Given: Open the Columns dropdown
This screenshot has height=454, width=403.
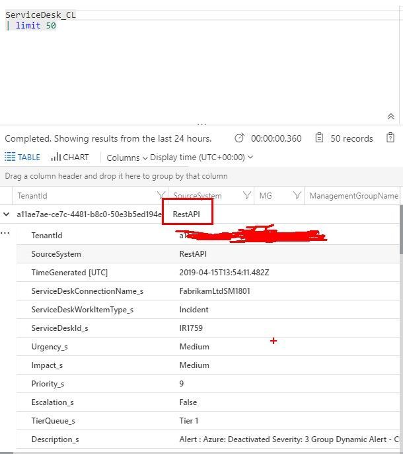Looking at the screenshot, I should [127, 158].
